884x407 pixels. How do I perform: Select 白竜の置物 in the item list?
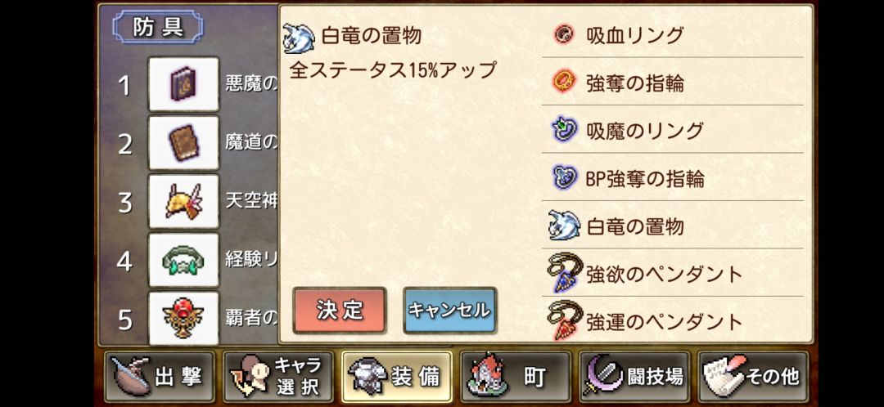(673, 226)
